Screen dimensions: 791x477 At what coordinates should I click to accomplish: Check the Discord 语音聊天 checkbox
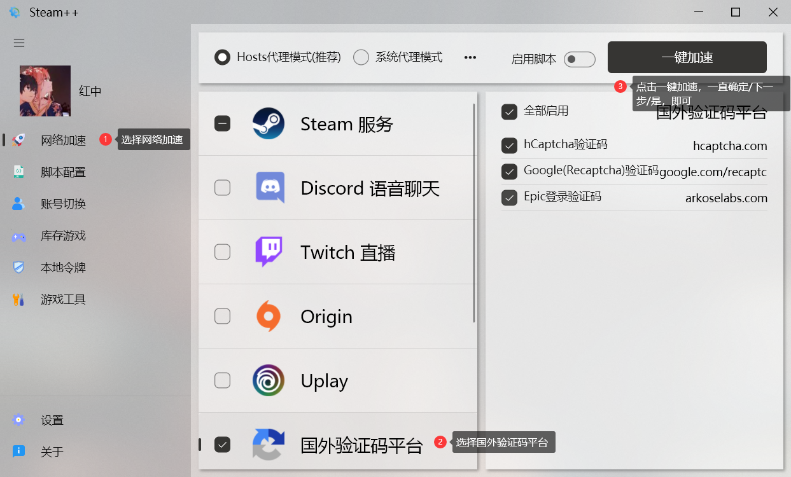click(x=222, y=188)
